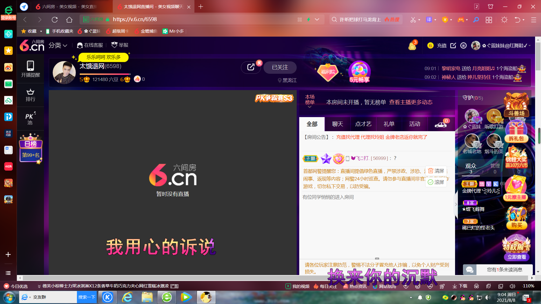This screenshot has width=541, height=304.
Task: Open the mail icon in sidebar
Action: [8, 84]
